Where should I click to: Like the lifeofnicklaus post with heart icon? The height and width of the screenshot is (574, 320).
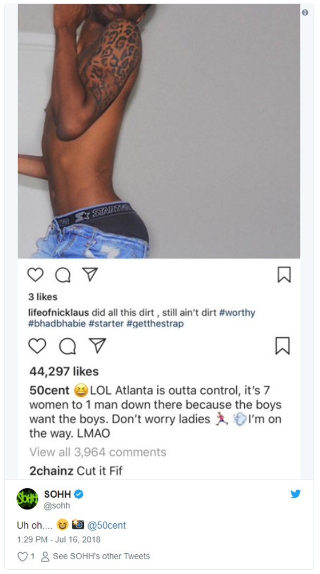tap(36, 275)
